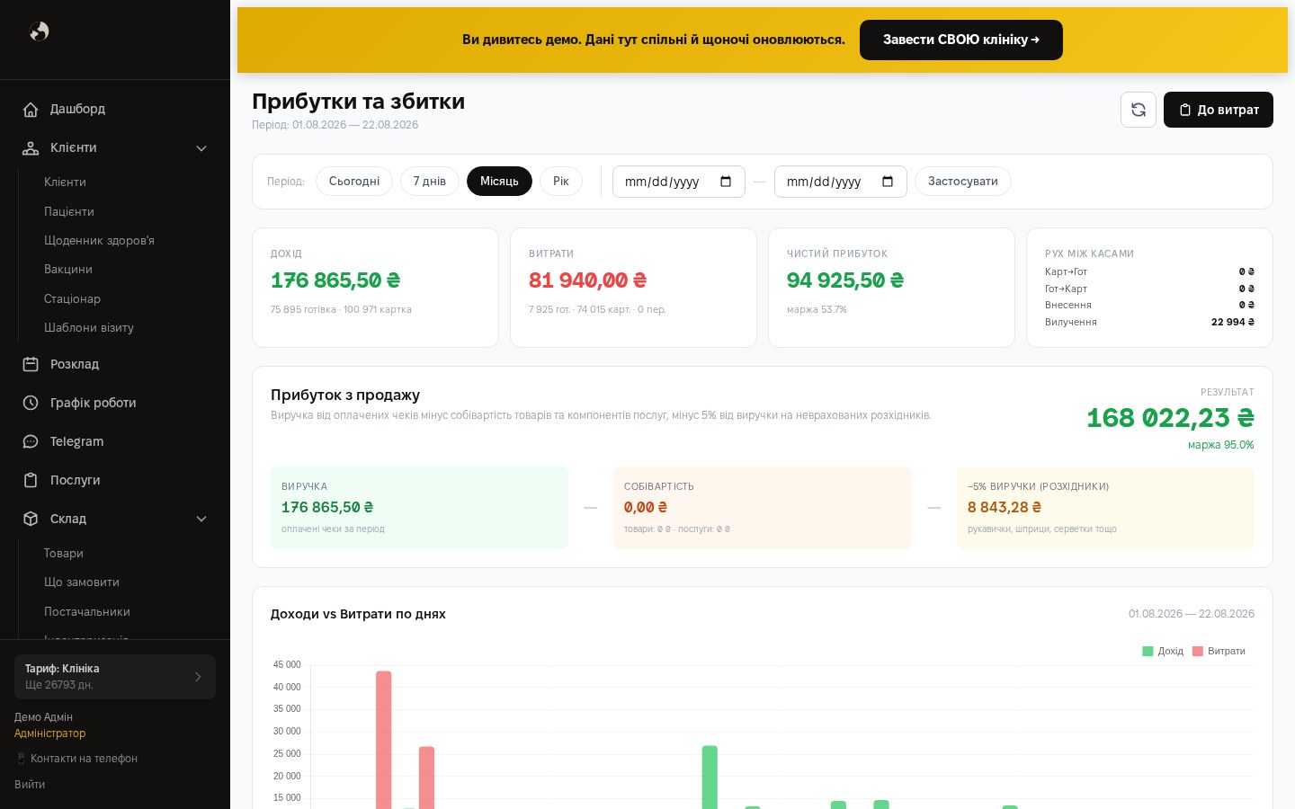Open Стаціонар sidebar item

click(72, 298)
